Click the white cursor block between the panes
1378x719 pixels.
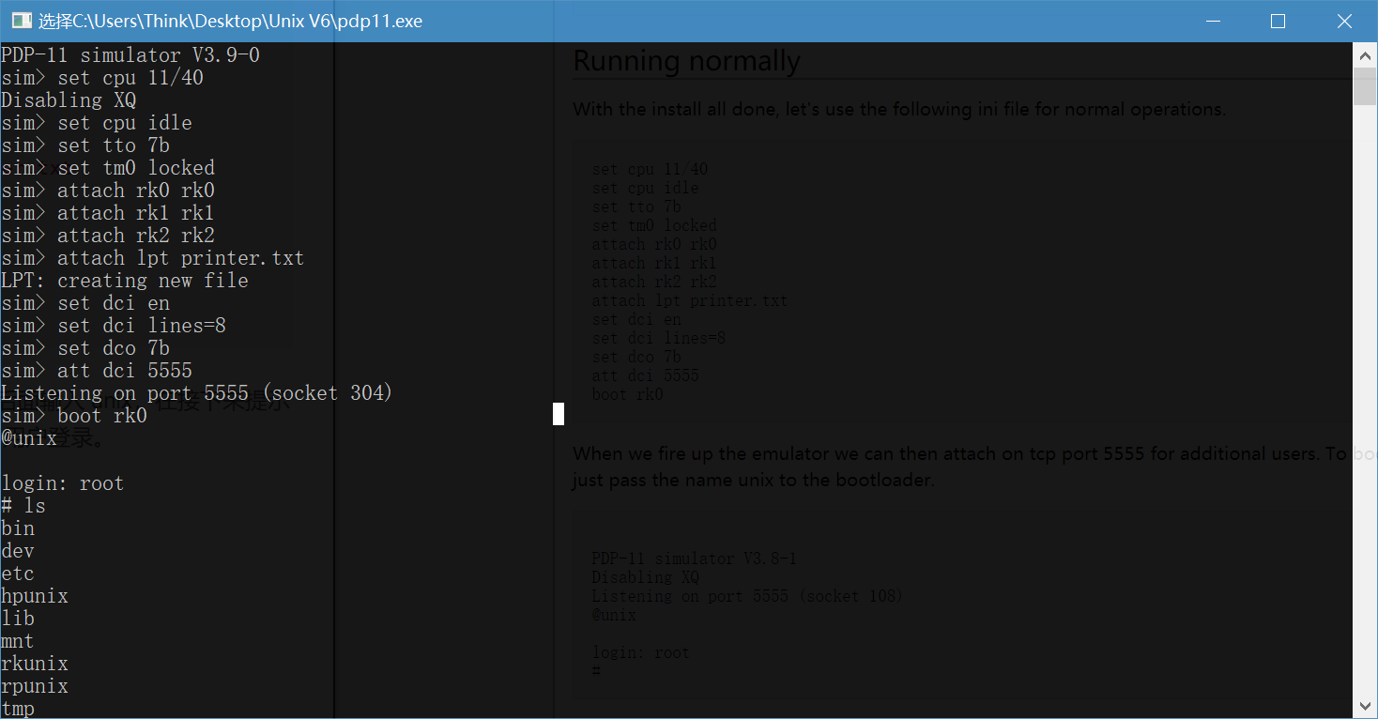[x=558, y=413]
